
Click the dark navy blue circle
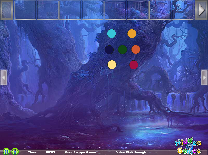pos(109,49)
